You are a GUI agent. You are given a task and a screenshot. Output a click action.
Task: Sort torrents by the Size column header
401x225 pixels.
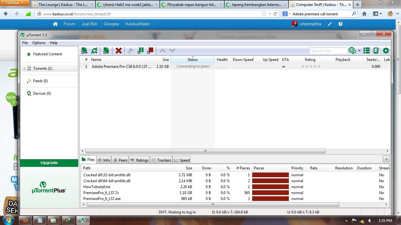coord(161,60)
